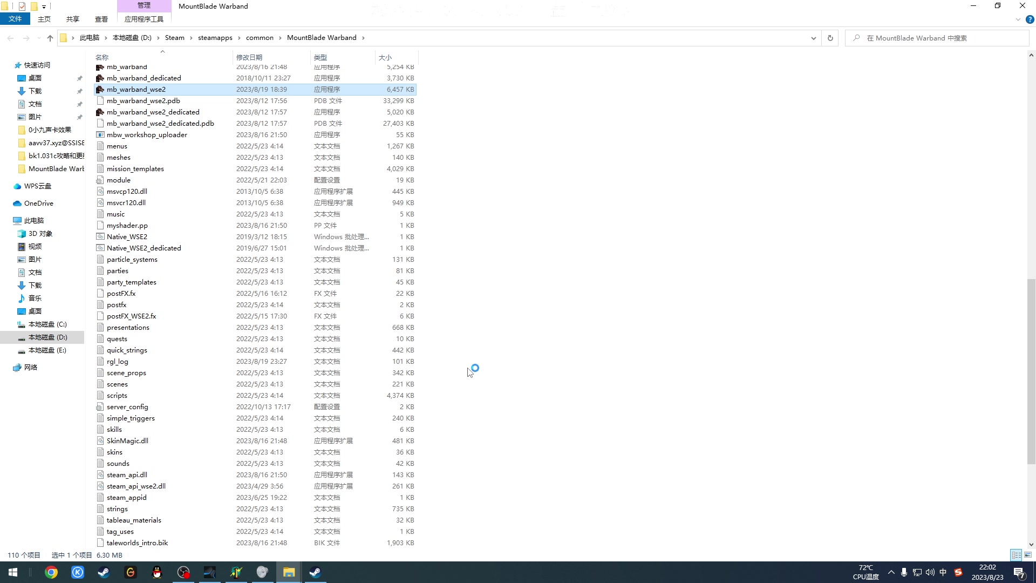The image size is (1036, 583).
Task: Select 0小九声卡效果 quick access folder
Action: (x=50, y=130)
